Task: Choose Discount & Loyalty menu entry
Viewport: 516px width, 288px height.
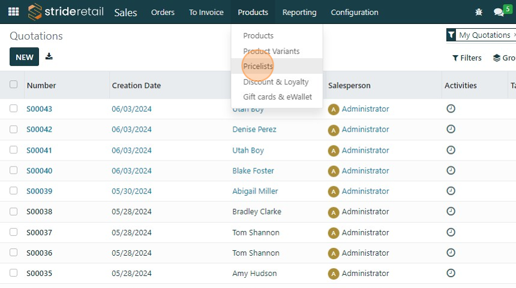Action: [276, 82]
